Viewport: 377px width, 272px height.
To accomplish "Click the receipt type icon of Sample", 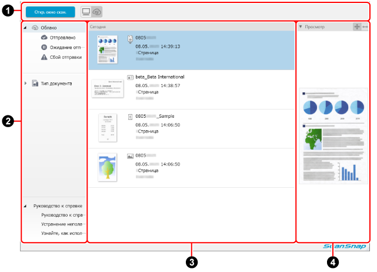I will 130,117.
